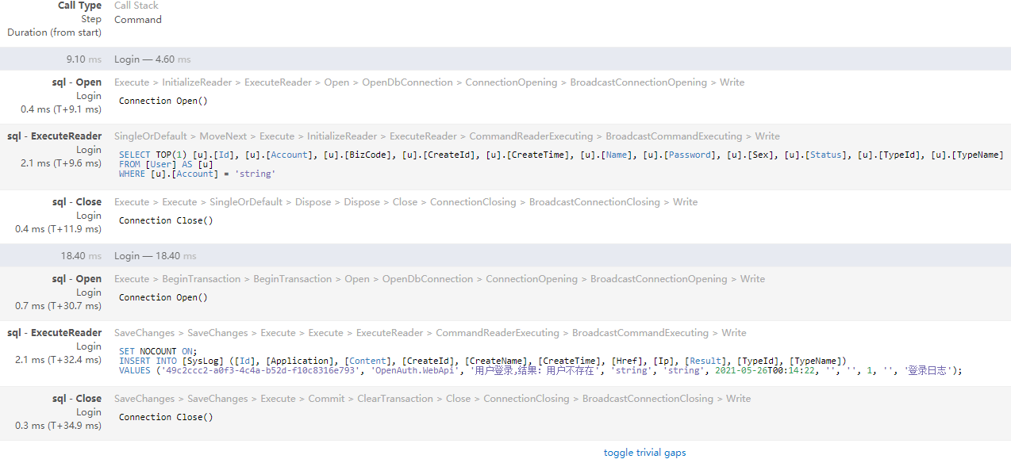Click the Call Stack column header
This screenshot has width=1011, height=459.
136,6
